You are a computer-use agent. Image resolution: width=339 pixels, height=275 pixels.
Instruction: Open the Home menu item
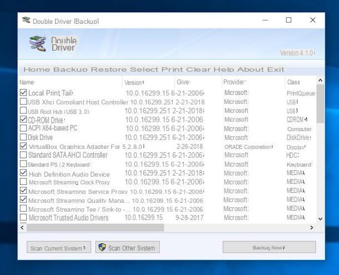pos(37,69)
